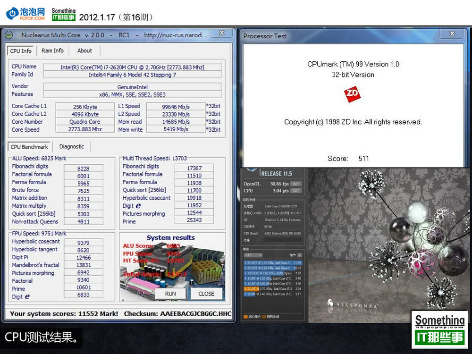The width and height of the screenshot is (472, 354).
Task: Click the PCPOP.COM logo in the header
Action: click(25, 14)
